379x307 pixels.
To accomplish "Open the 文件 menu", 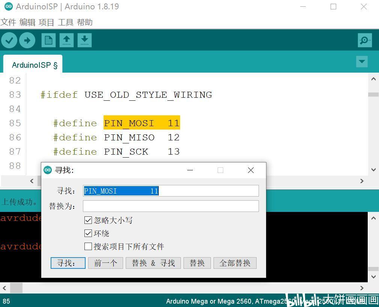I will point(8,22).
